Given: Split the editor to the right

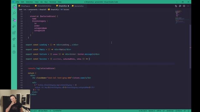Looking at the screenshot, I should click(184, 6).
